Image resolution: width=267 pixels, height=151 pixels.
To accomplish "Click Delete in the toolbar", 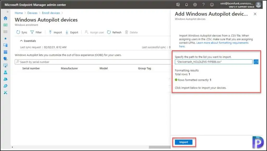I will [x=131, y=32].
